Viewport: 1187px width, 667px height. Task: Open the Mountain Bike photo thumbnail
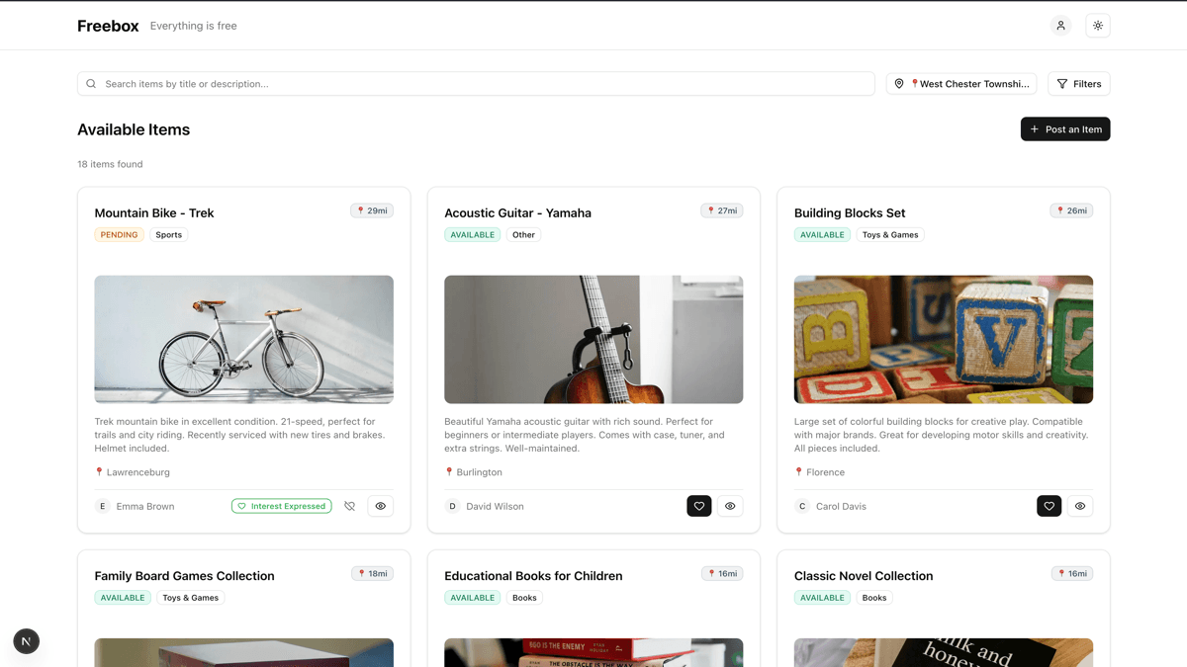[243, 339]
